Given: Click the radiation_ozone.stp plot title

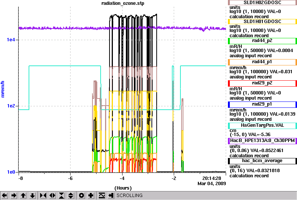Looking at the screenshot, I should pos(123,3).
